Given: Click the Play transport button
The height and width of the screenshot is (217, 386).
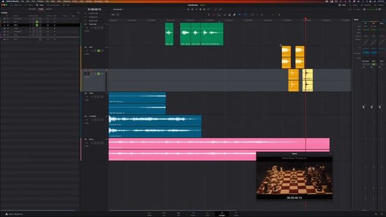Looking at the screenshot, I should coord(196,10).
